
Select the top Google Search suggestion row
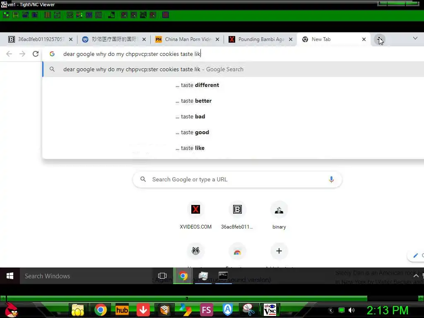coord(233,69)
